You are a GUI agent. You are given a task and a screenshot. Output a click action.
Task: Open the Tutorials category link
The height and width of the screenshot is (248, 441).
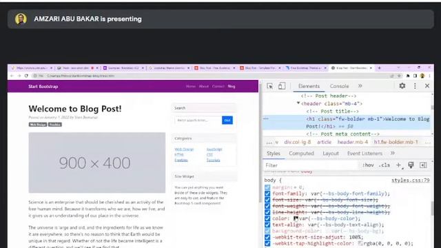point(213,160)
